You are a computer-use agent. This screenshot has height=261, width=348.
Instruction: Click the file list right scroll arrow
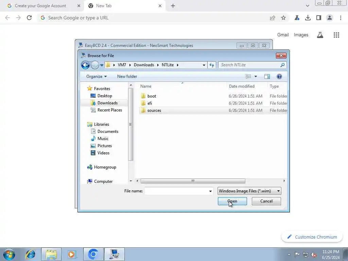click(284, 181)
